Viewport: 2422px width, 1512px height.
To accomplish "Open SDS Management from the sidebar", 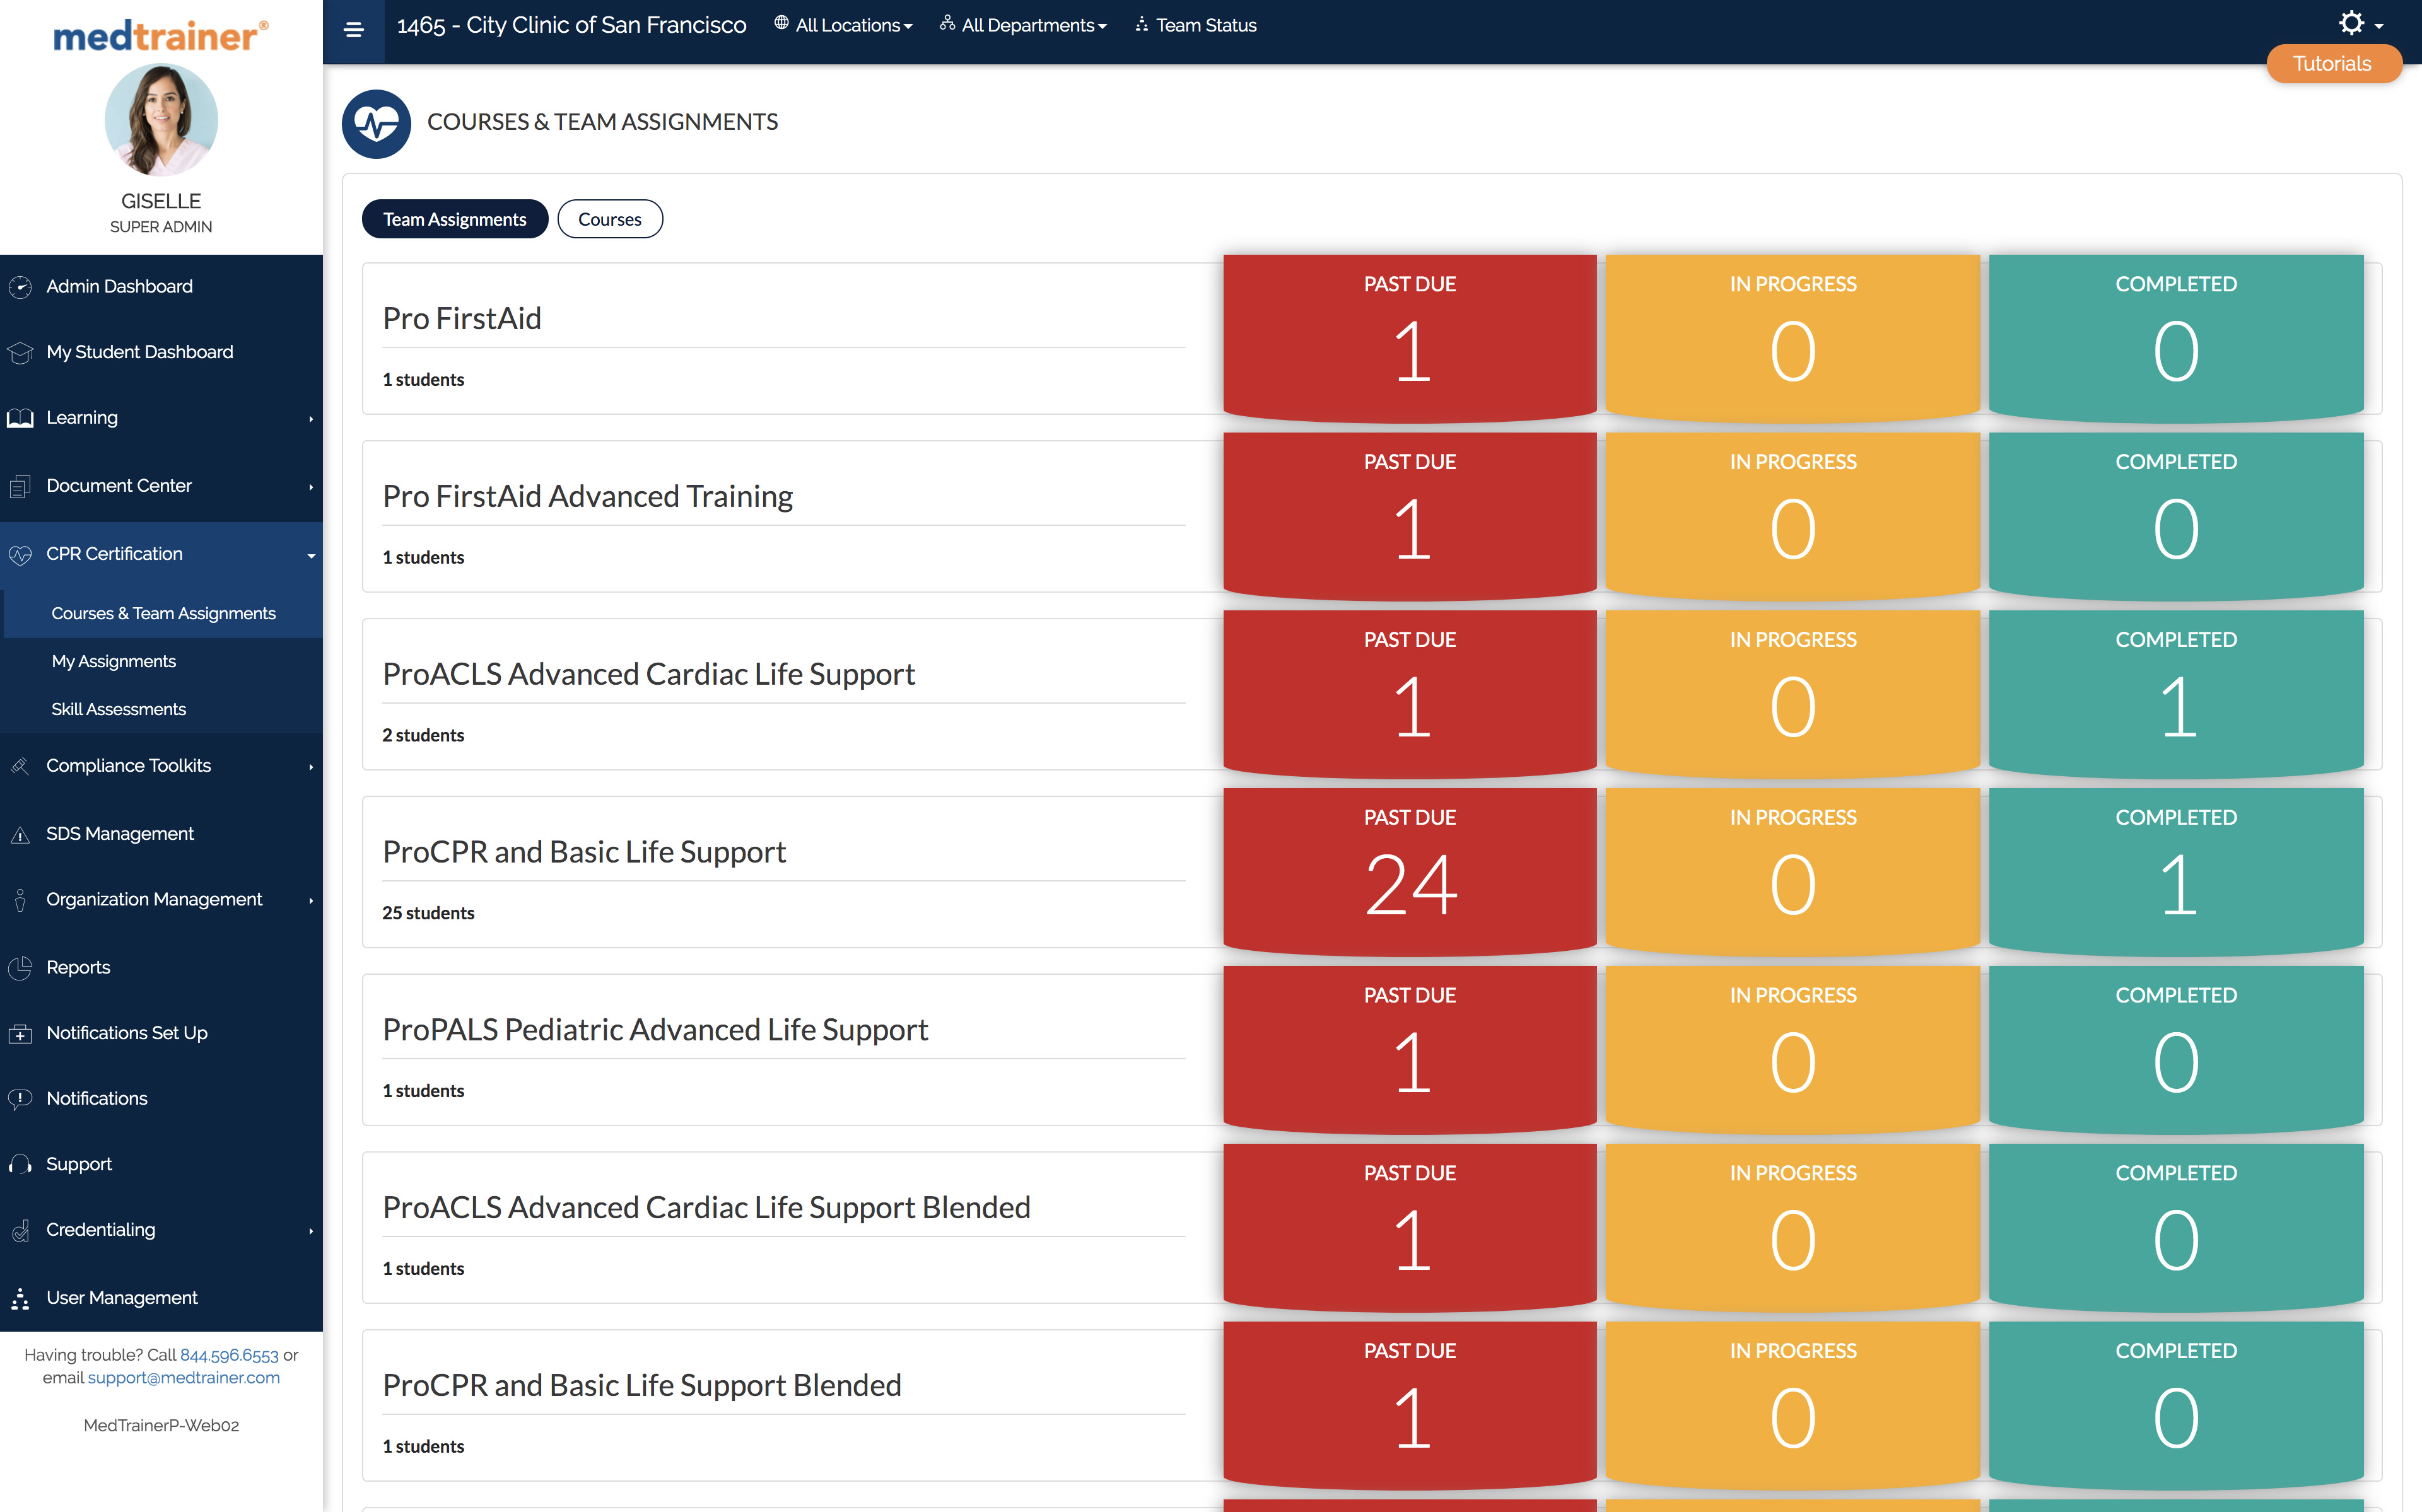I will (120, 833).
